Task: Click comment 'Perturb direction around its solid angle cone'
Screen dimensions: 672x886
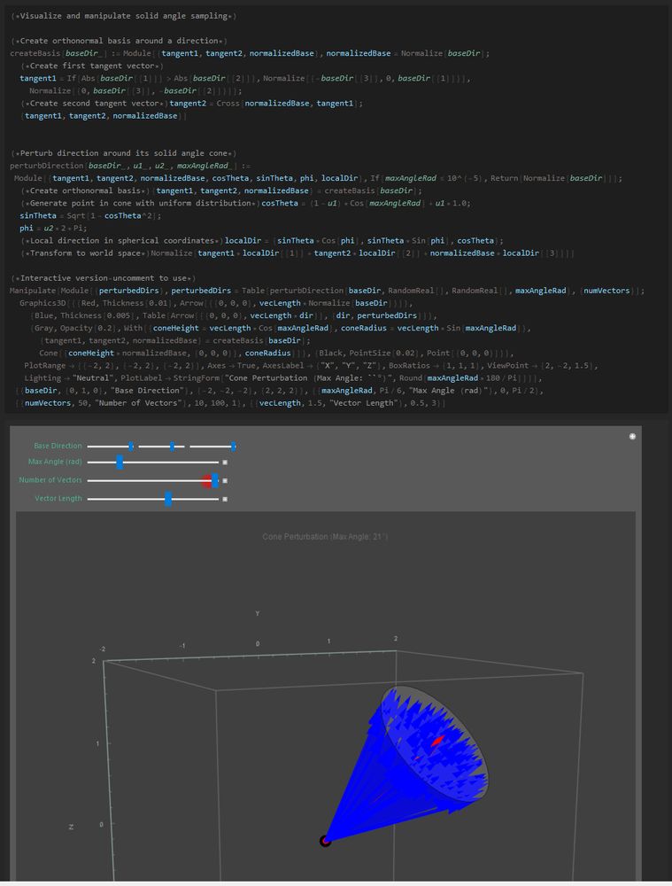Action: [123, 153]
